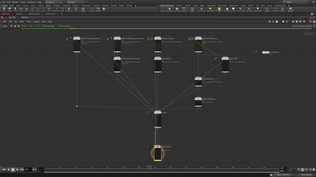This screenshot has height=177, width=316.
Task: Go back in network navigation history
Action: pos(2,17)
